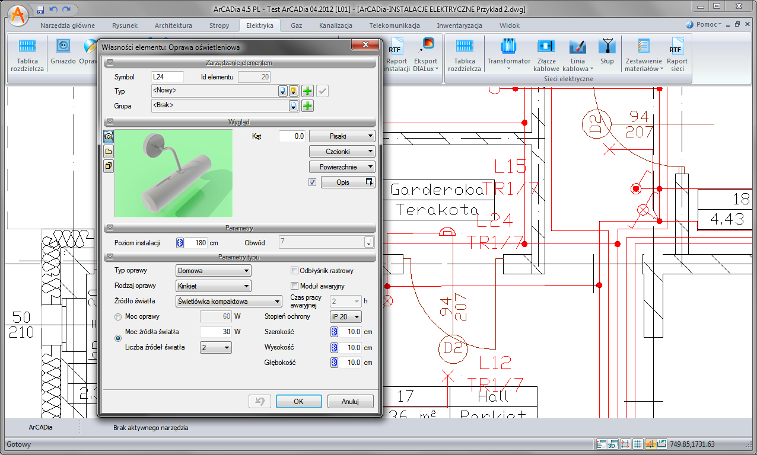Go to the Widok tab
Image resolution: width=757 pixels, height=455 pixels.
pos(510,26)
